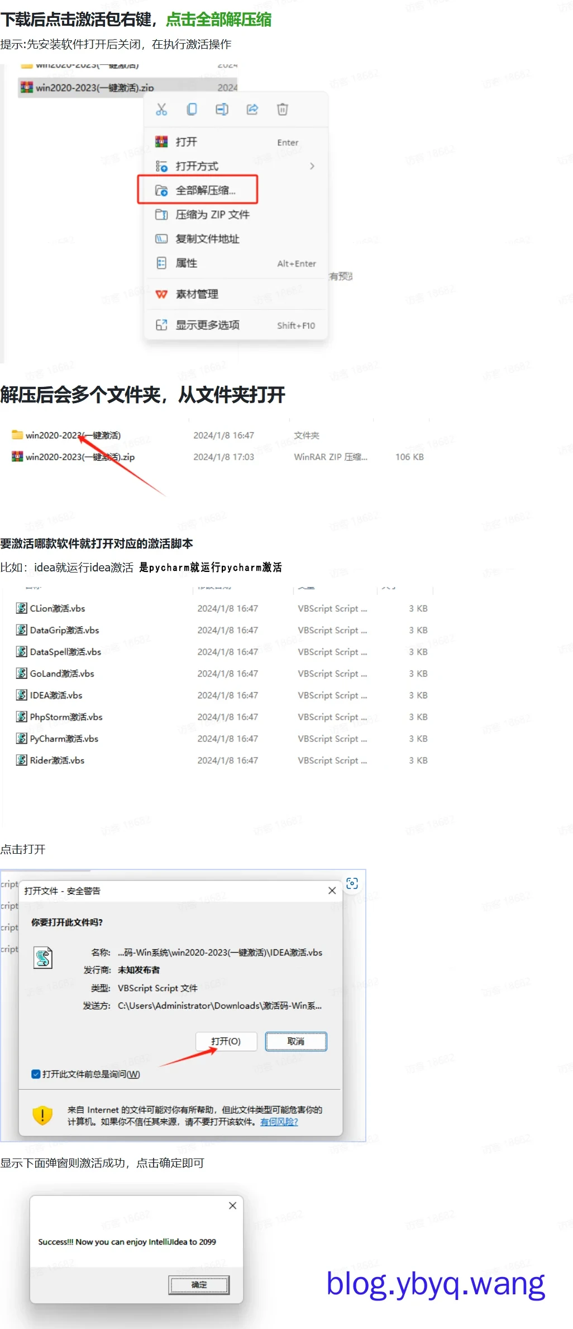Click the 取消 button in the security warning

coord(296,1041)
